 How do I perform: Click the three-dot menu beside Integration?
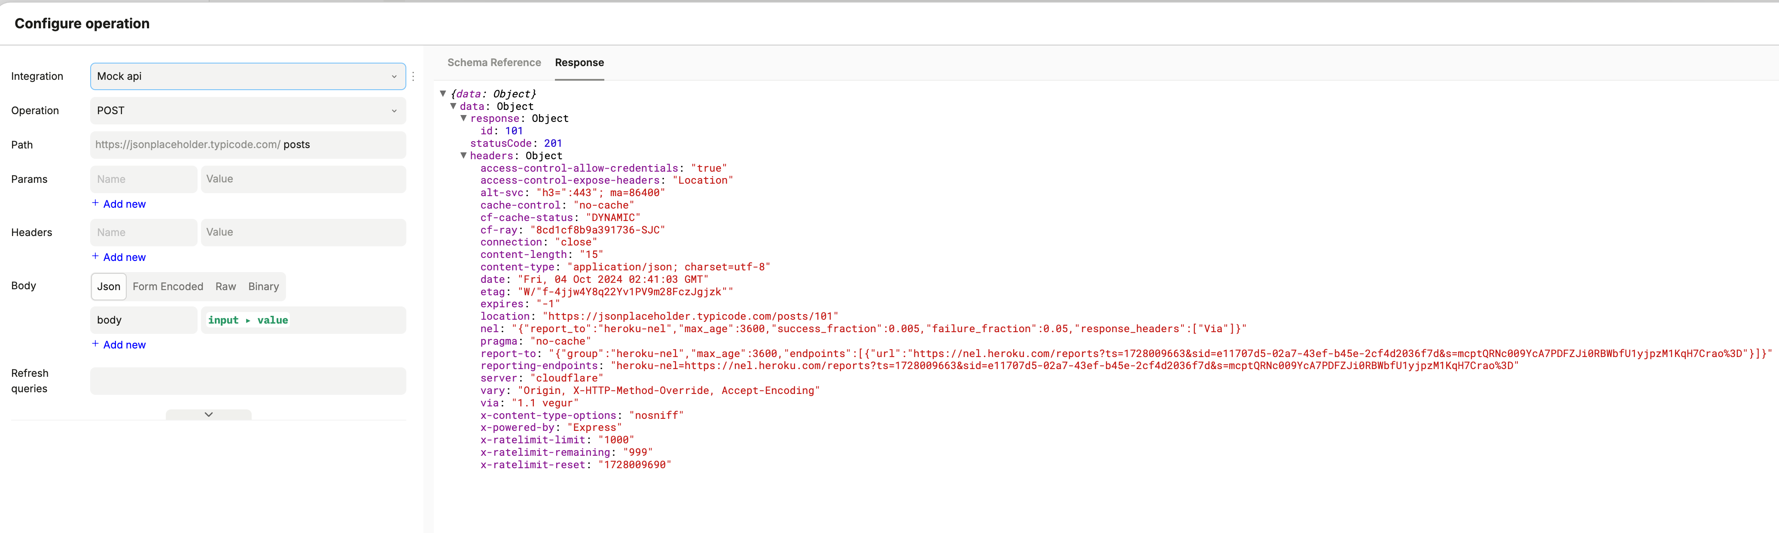(x=413, y=77)
